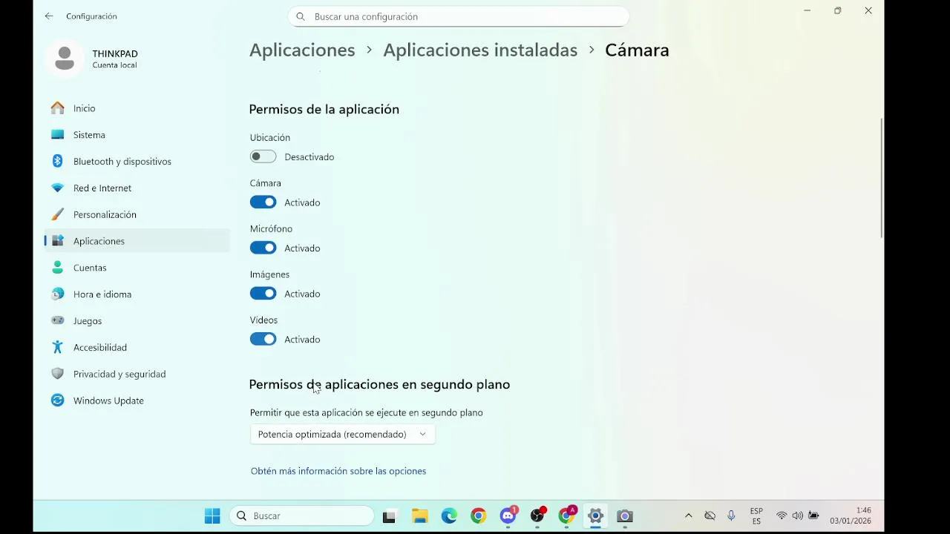Viewport: 950px width, 534px height.
Task: Click the microphone tray icon
Action: [x=731, y=516]
